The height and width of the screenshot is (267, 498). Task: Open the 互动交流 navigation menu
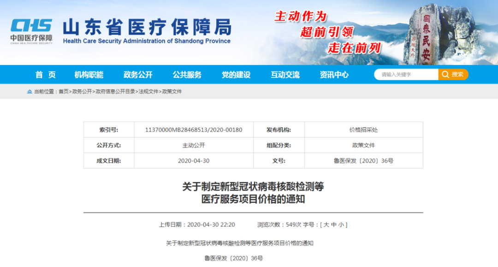pos(285,75)
